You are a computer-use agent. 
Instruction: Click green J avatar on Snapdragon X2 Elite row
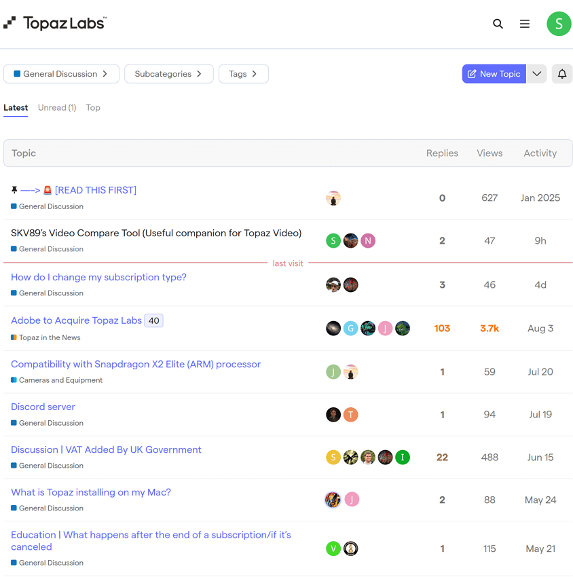point(333,372)
